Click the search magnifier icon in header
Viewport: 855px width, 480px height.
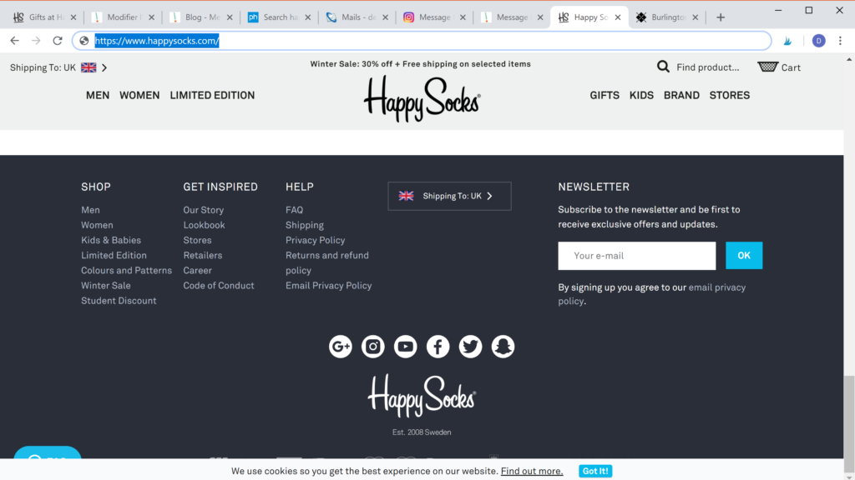(x=663, y=67)
